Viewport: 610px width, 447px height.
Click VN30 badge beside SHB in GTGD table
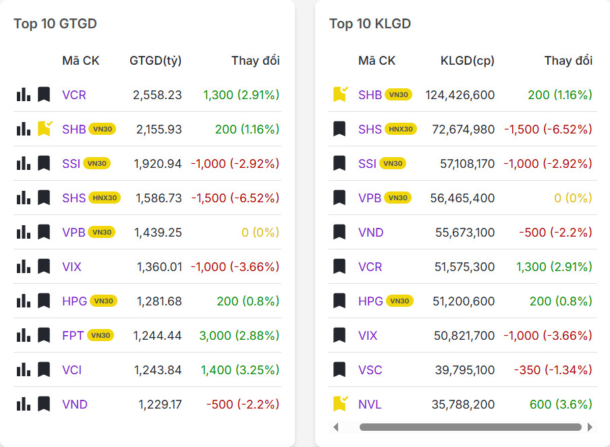point(103,129)
